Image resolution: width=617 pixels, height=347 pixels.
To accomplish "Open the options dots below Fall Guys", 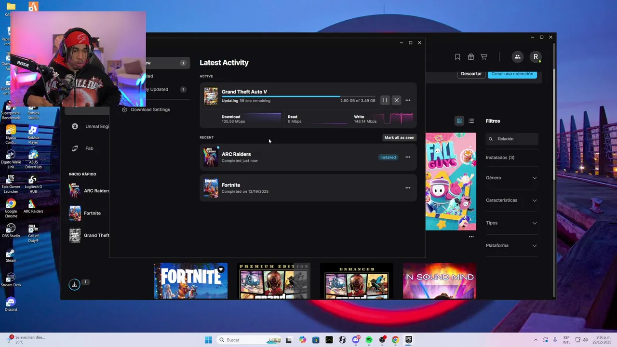I will click(471, 237).
